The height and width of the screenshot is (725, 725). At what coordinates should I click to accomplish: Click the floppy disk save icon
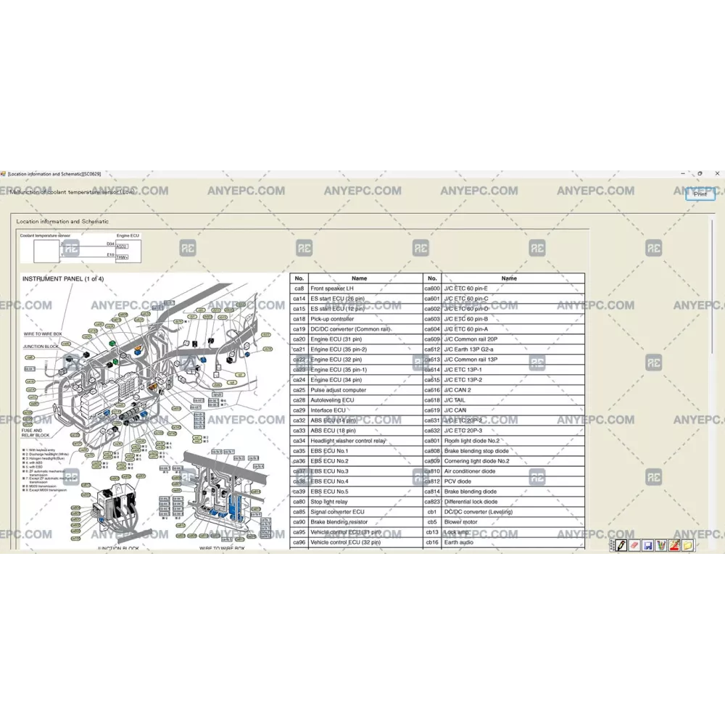coord(647,546)
